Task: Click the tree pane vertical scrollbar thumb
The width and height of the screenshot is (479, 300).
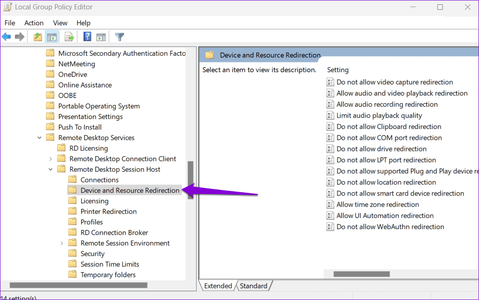Action: (x=190, y=180)
